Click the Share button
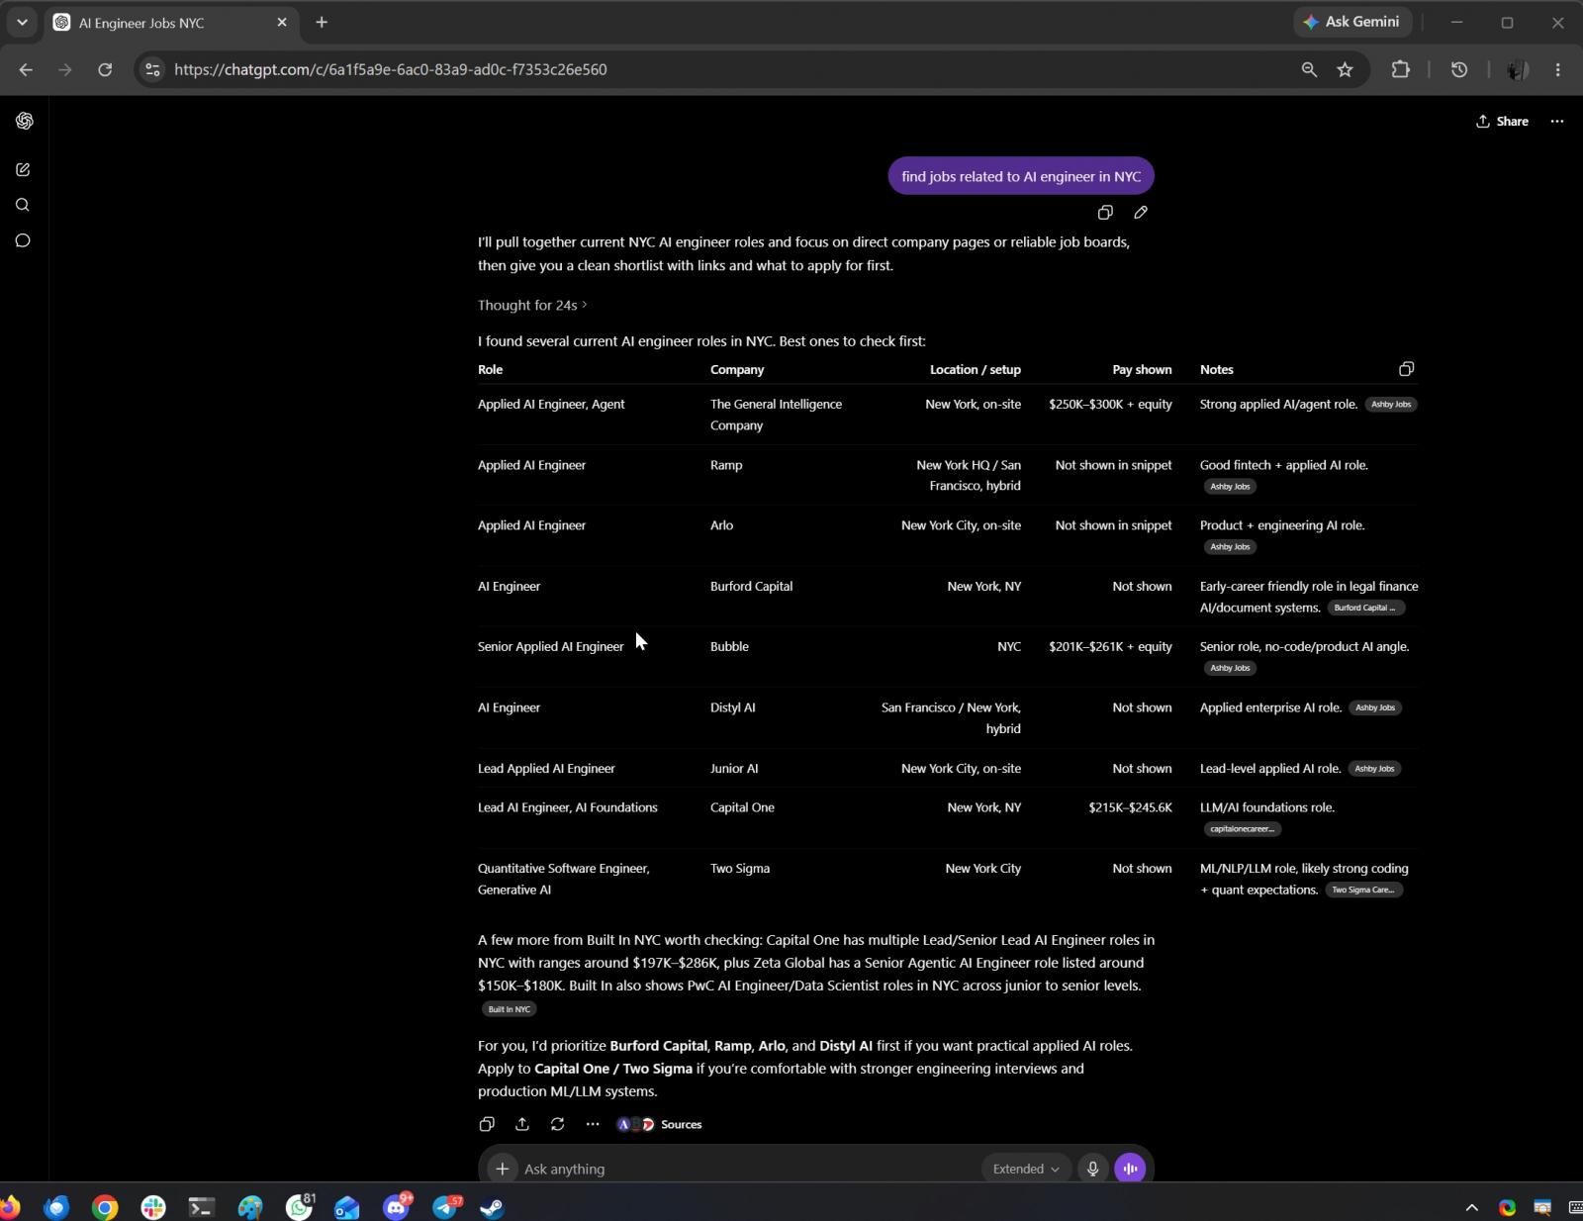 click(1502, 121)
